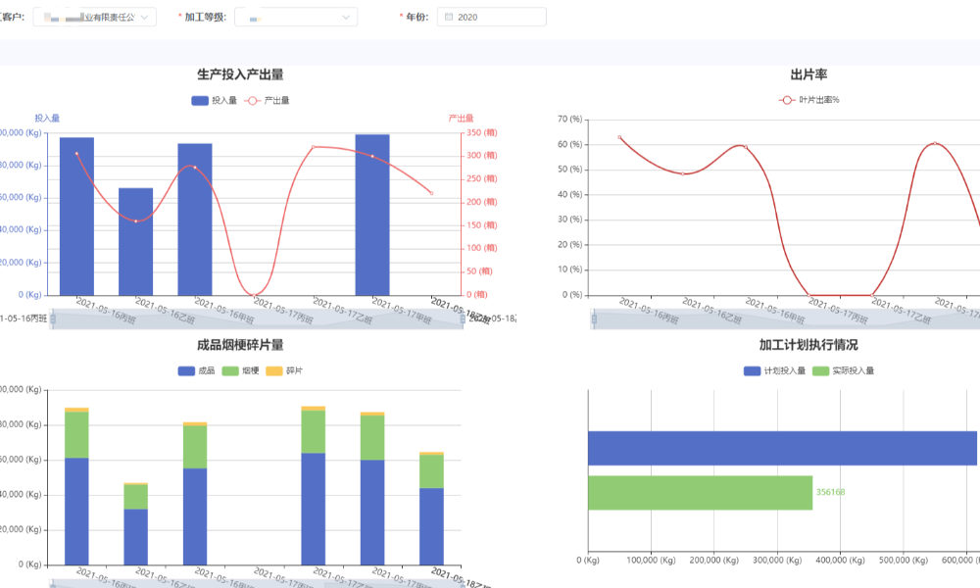Toggle the 投入量 legend series
This screenshot has height=588, width=980.
coord(214,100)
